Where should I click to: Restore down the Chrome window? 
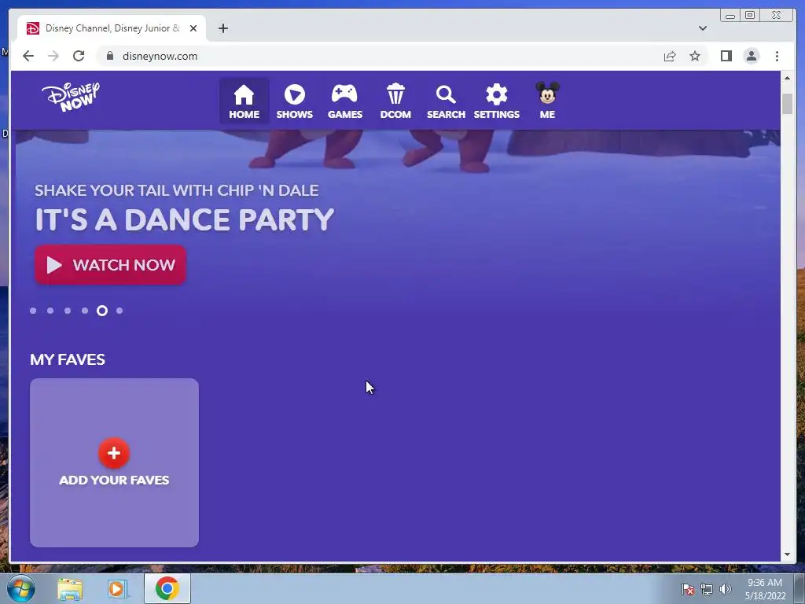(750, 16)
